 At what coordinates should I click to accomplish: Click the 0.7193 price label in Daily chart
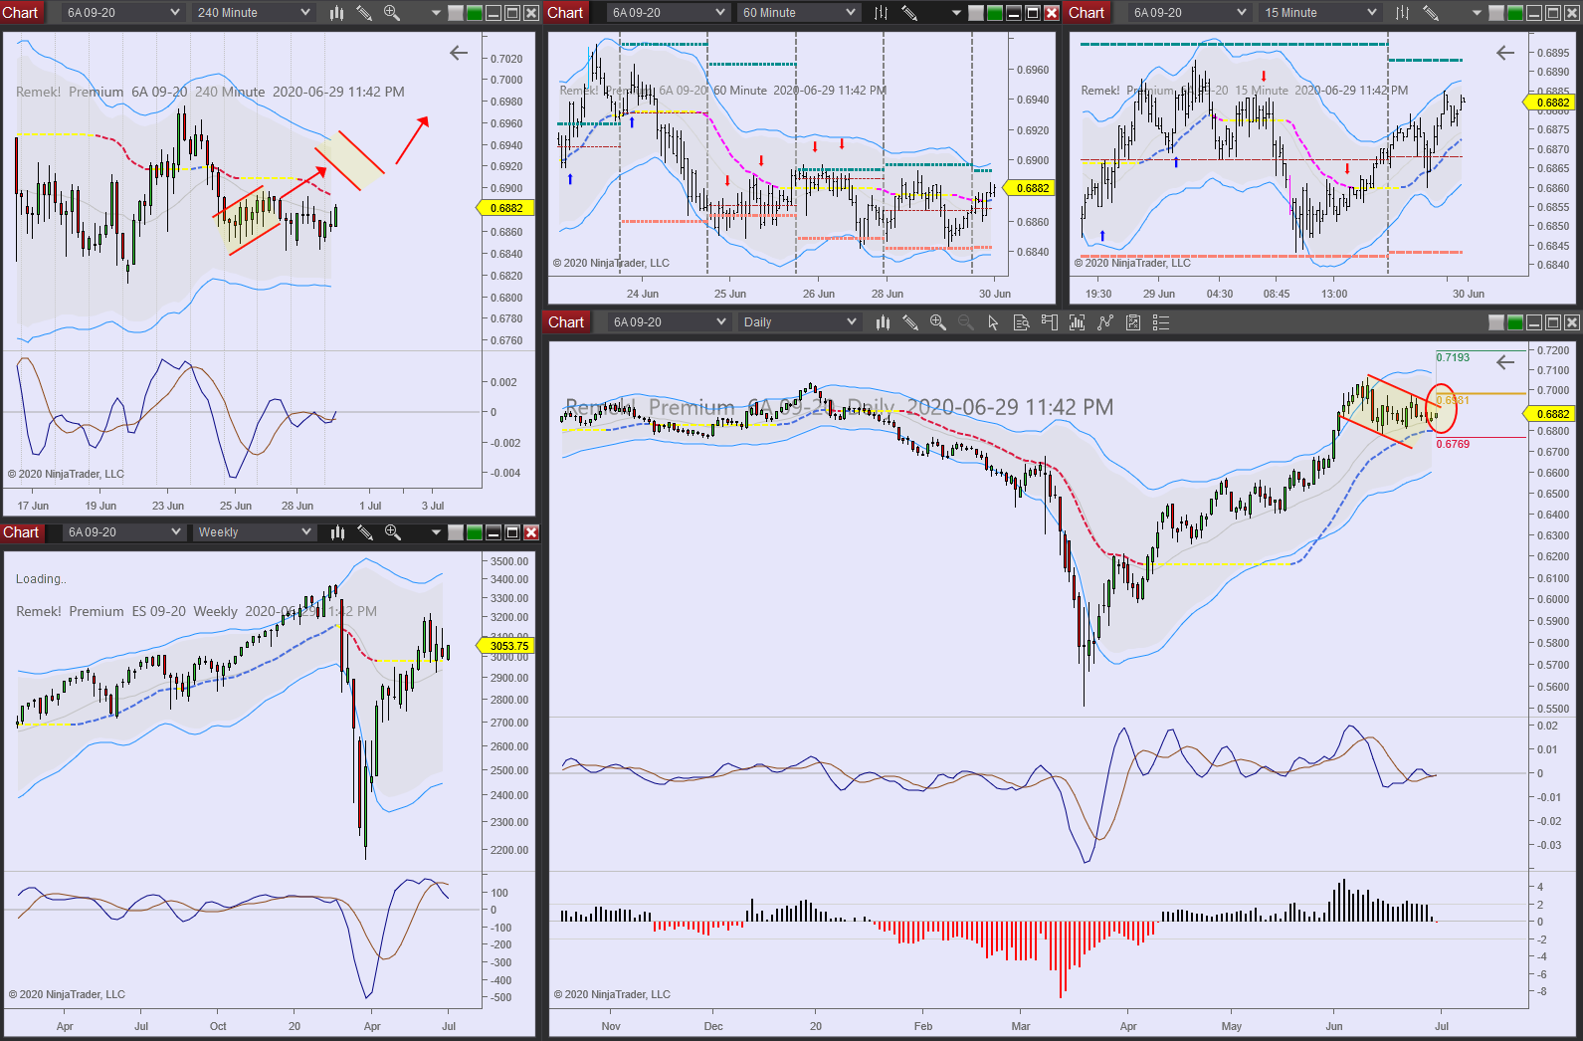pos(1453,357)
